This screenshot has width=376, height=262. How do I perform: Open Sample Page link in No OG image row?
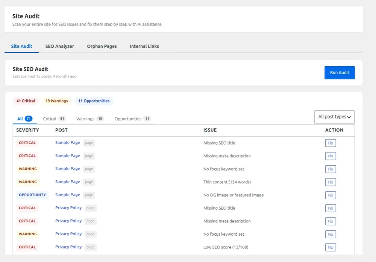click(x=68, y=195)
